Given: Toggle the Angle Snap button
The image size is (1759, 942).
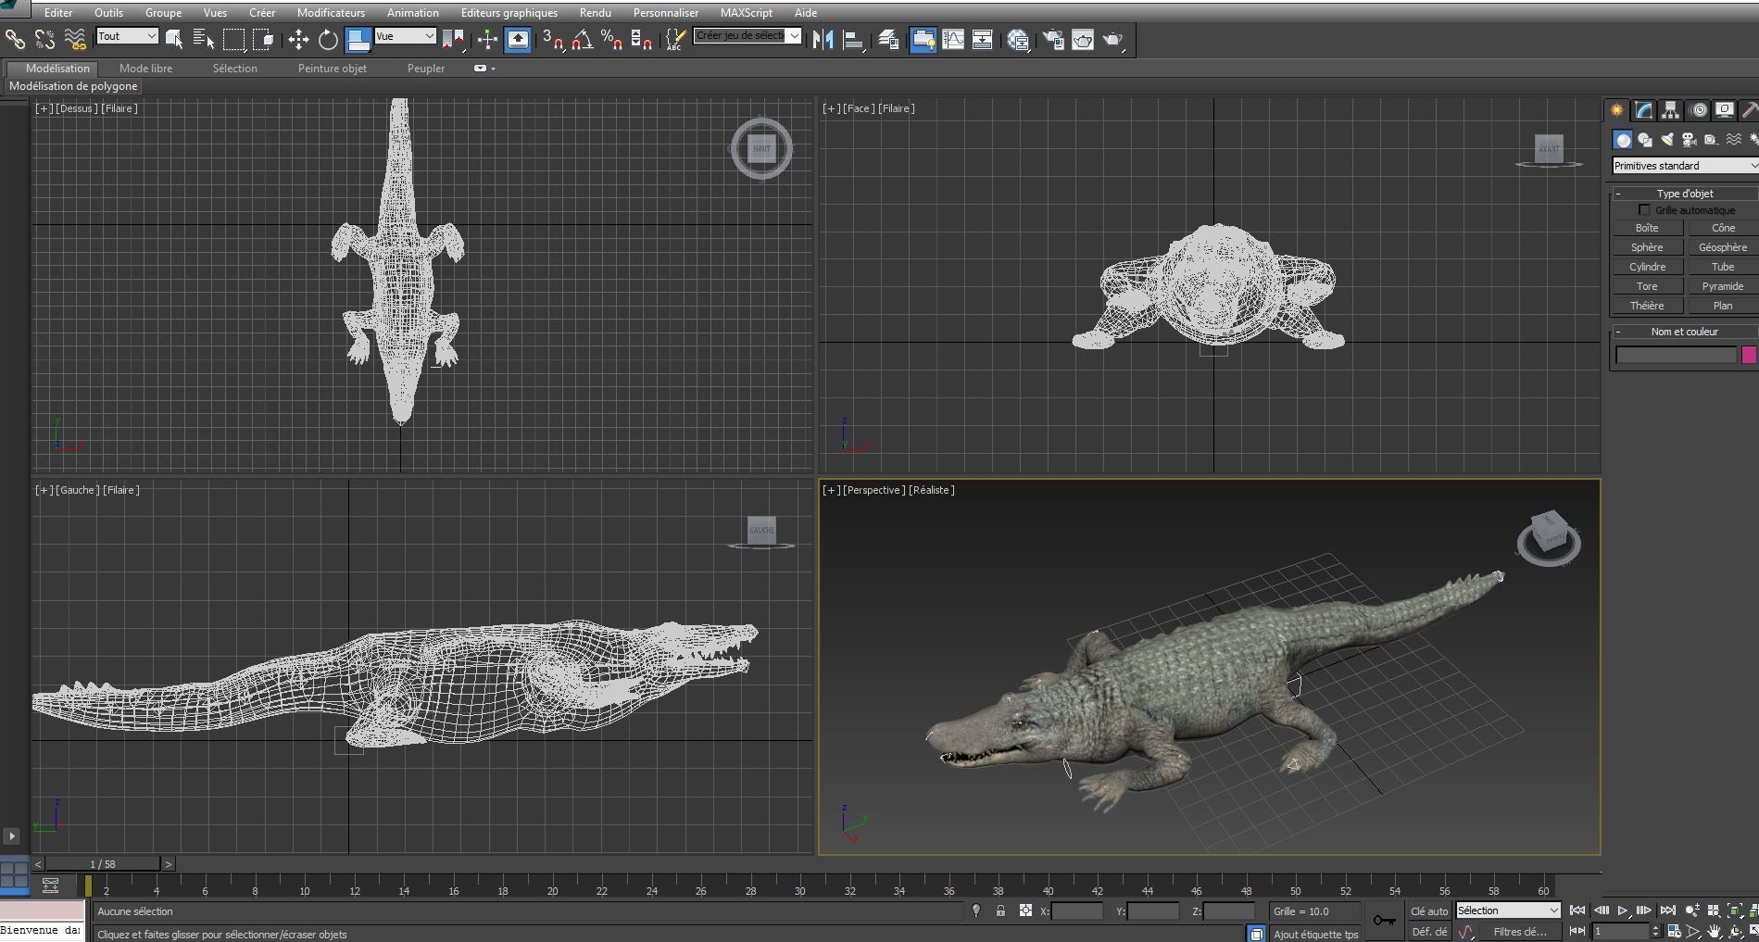Looking at the screenshot, I should click(583, 39).
